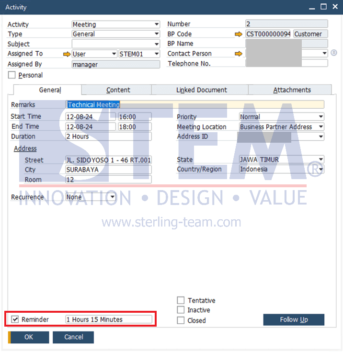343x352 pixels.
Task: Minimize the Activity window
Action: 310,7
